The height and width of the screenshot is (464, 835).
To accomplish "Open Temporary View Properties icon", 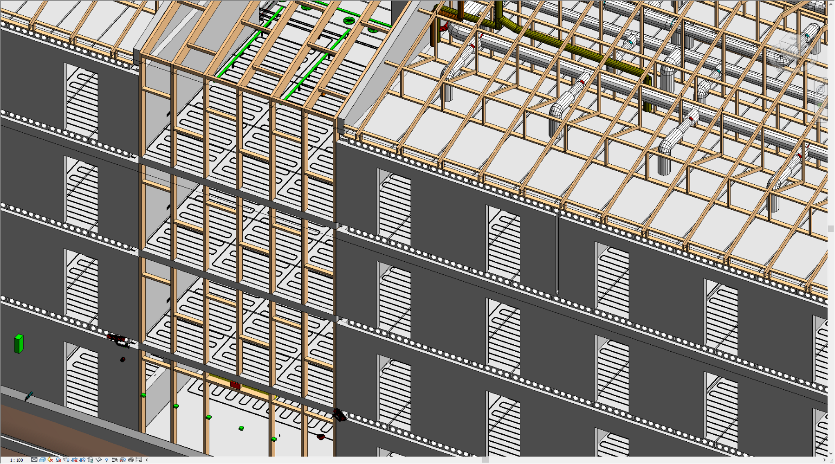I will pyautogui.click(x=115, y=460).
